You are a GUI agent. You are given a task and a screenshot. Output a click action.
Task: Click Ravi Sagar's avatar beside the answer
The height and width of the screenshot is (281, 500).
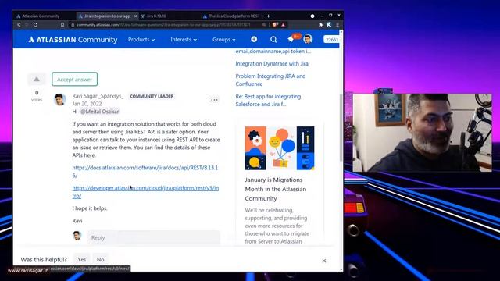59,100
